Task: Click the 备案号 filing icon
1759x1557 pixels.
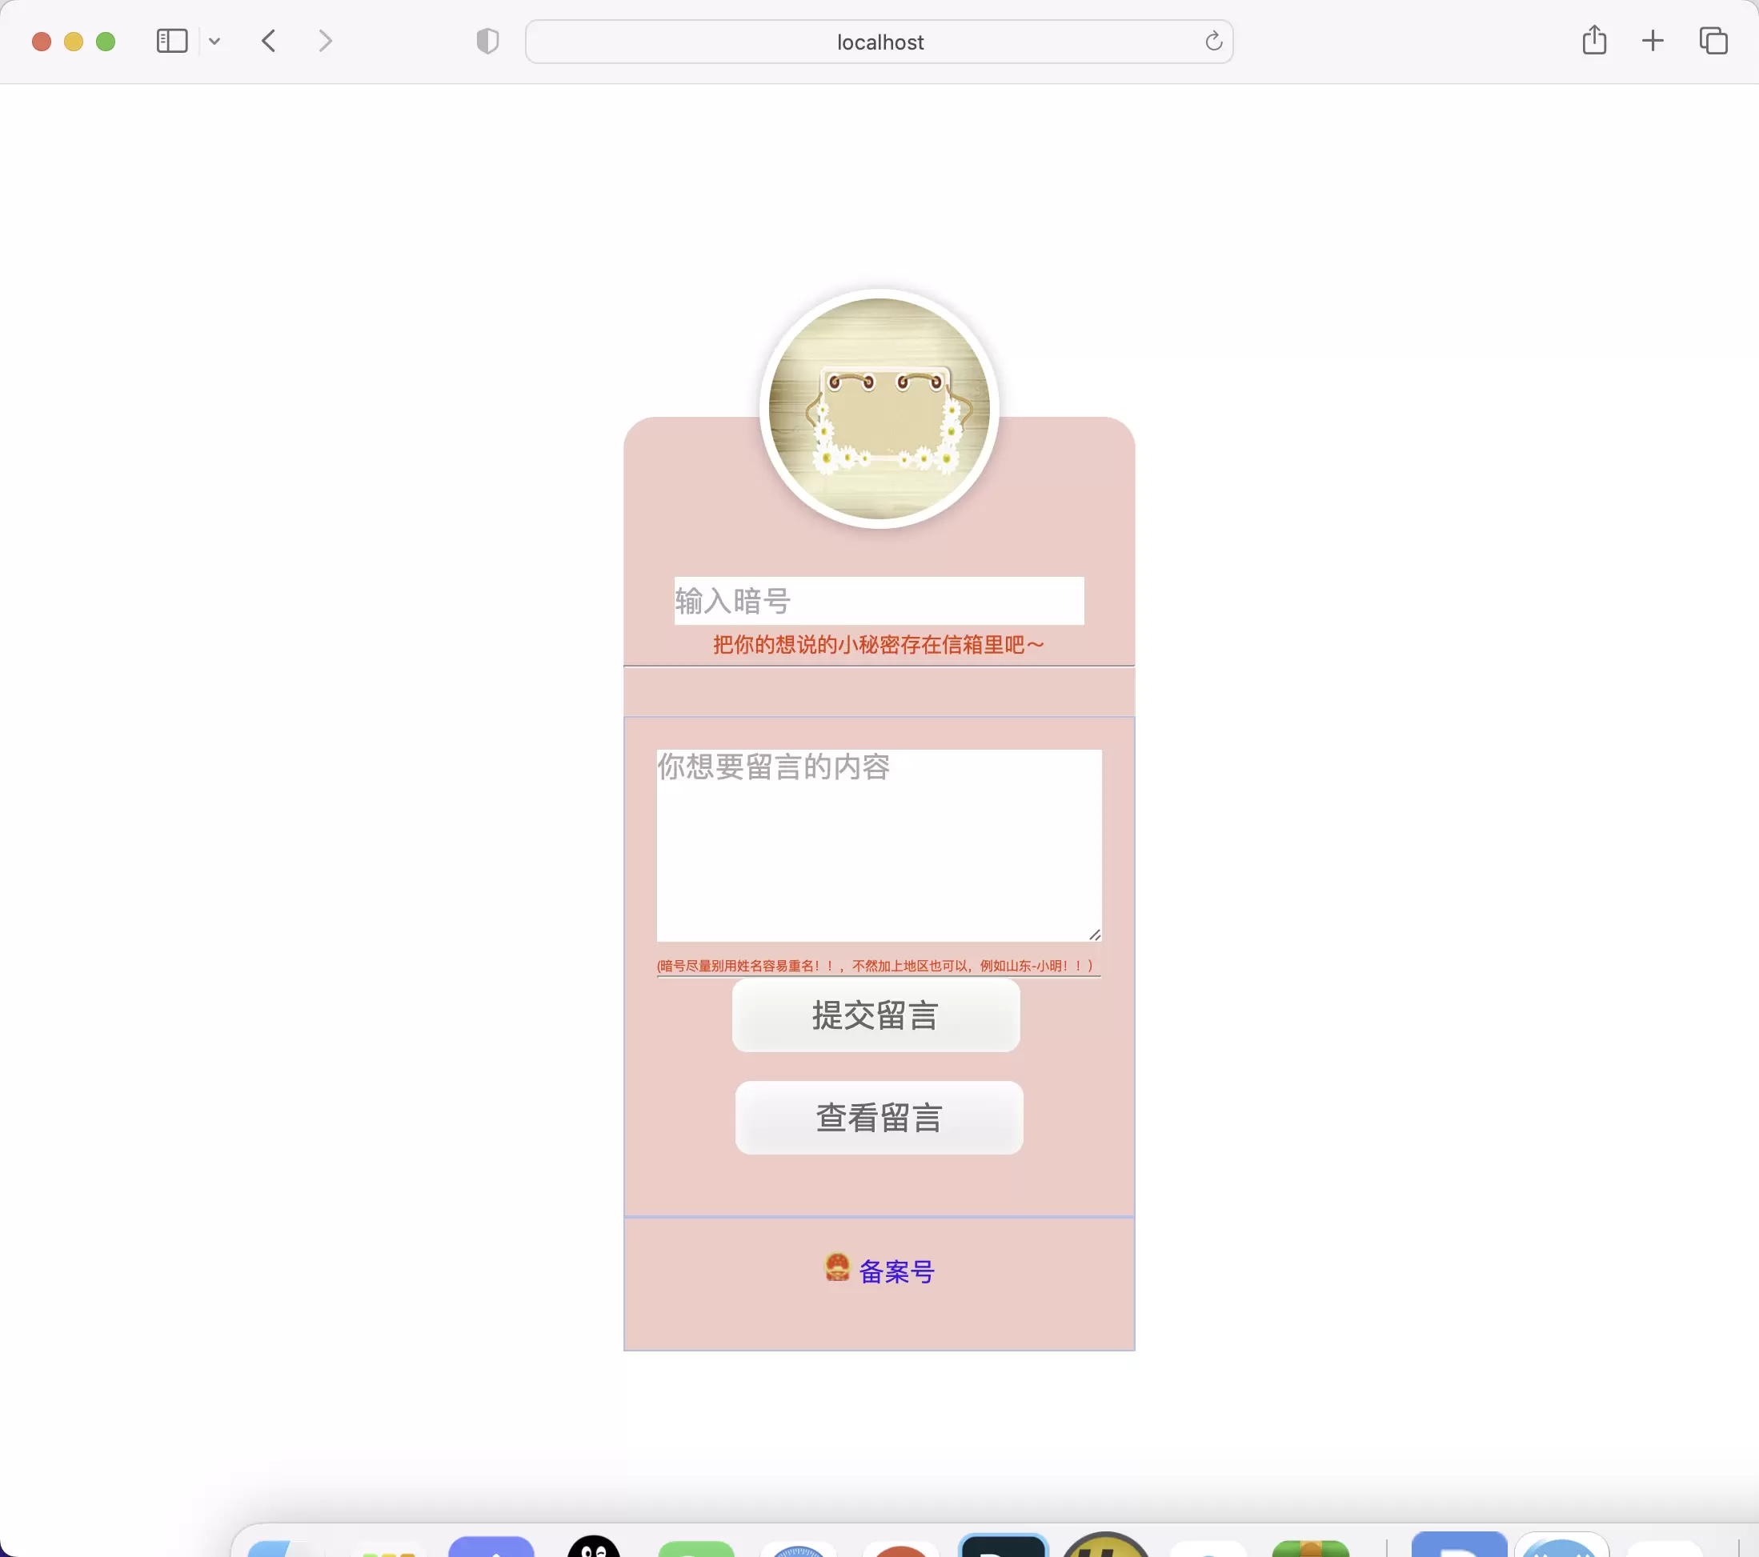Action: coord(835,1270)
